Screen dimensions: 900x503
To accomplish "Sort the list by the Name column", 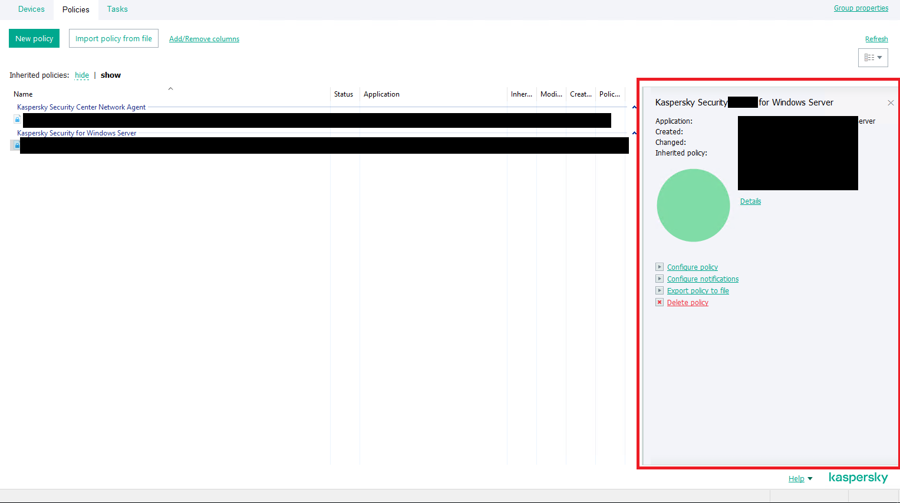I will point(170,94).
